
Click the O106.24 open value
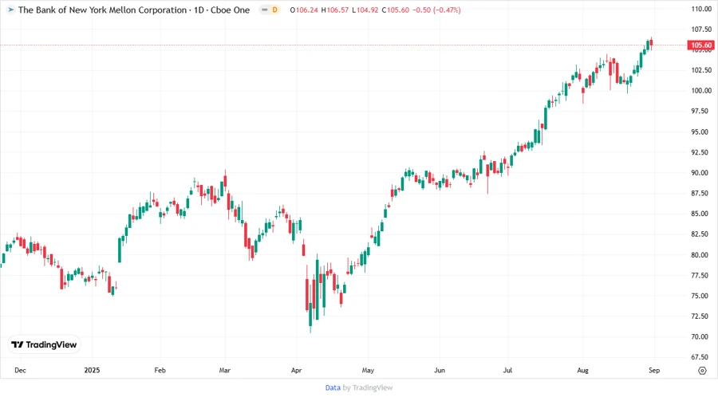tap(304, 10)
